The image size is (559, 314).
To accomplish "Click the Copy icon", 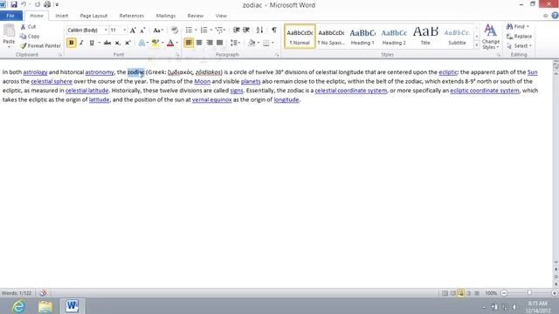I will tap(23, 37).
